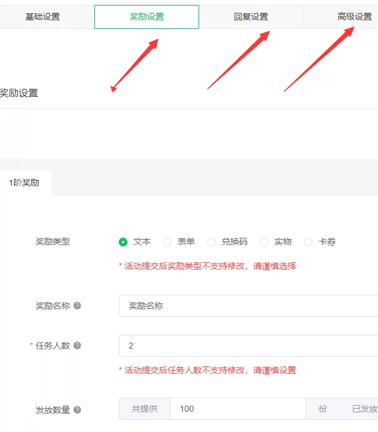Click the 份 unit label

(323, 409)
